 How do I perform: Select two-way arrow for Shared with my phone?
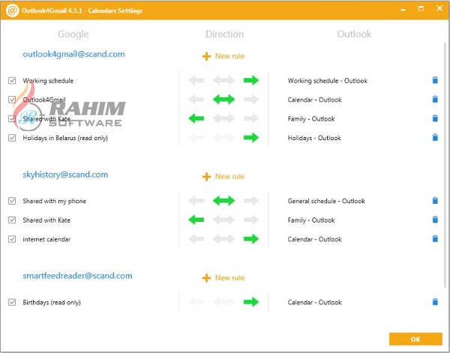[223, 201]
